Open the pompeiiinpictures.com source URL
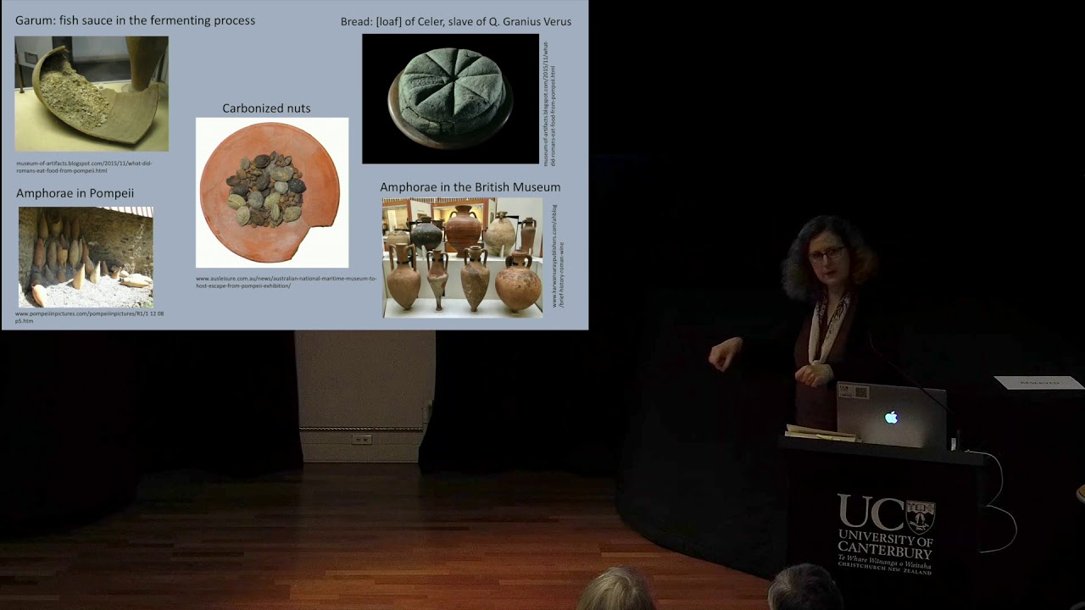This screenshot has width=1085, height=610. 89,318
